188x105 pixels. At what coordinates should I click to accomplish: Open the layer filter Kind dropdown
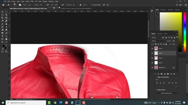click(156, 38)
